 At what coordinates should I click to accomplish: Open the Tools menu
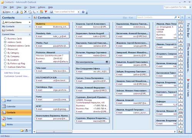pos(33,7)
